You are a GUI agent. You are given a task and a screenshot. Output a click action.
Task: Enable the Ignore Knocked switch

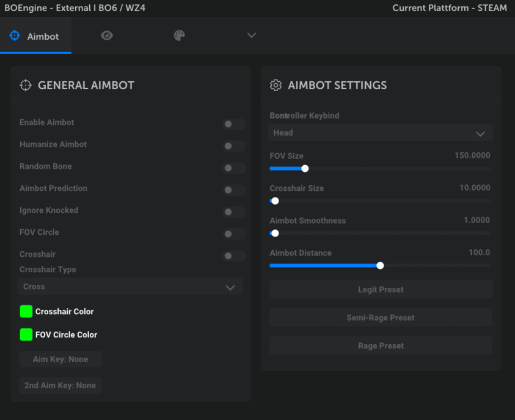pyautogui.click(x=233, y=212)
